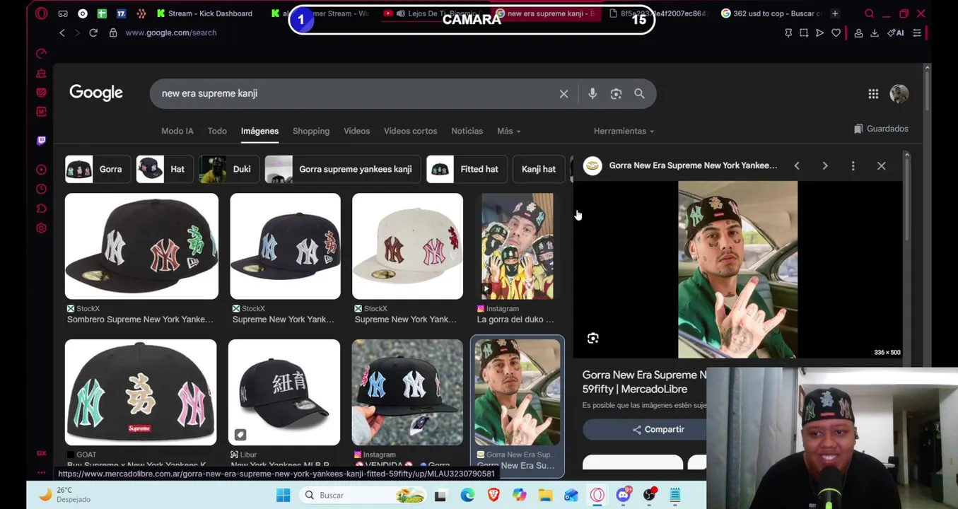Image resolution: width=958 pixels, height=509 pixels.
Task: Take a snapshot with Opera toolbar icon
Action: pyautogui.click(x=804, y=33)
